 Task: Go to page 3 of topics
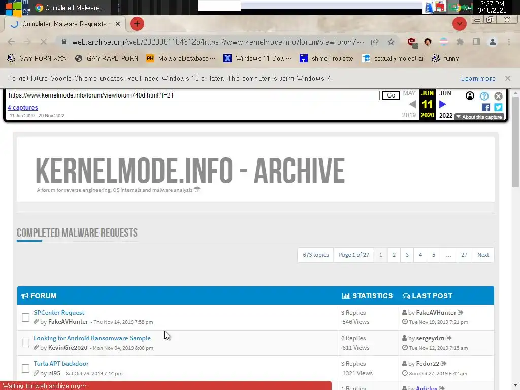tap(407, 255)
